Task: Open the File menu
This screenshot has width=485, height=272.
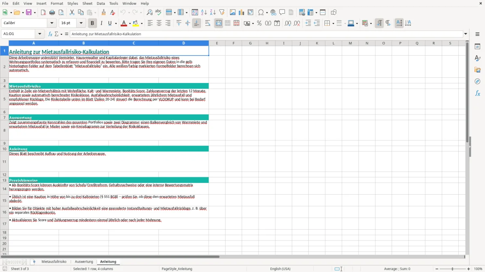Action: pos(5,3)
